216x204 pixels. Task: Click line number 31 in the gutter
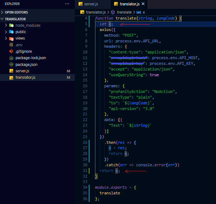click(x=85, y=171)
